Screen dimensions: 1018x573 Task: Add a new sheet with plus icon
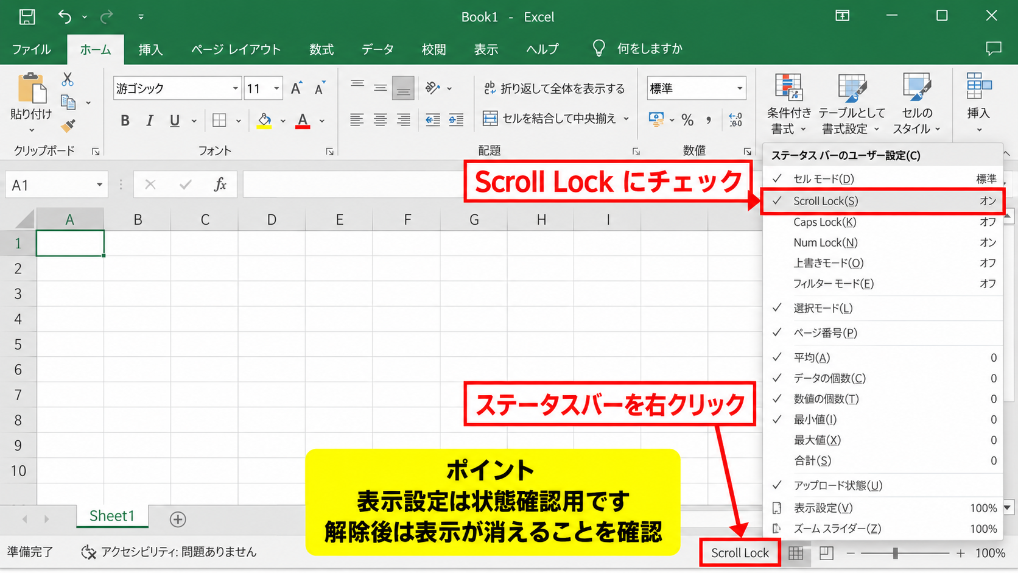click(178, 519)
